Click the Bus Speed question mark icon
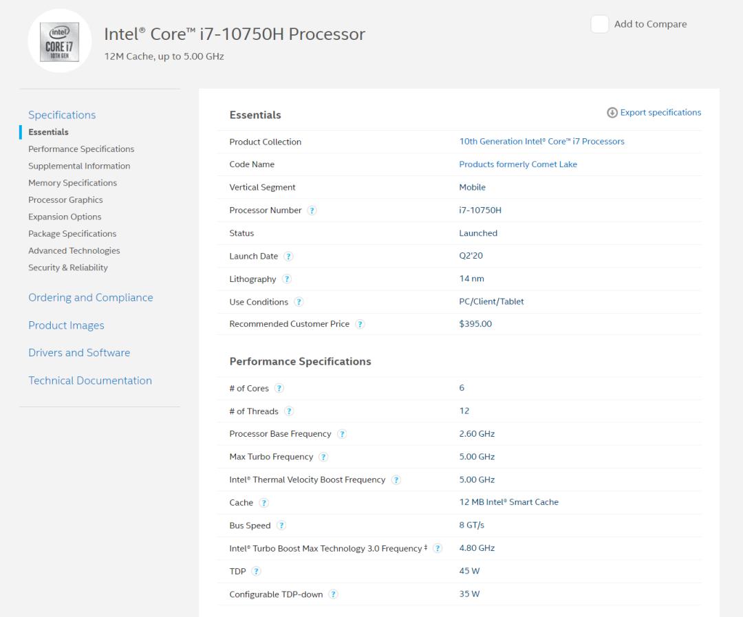Viewport: 743px width, 617px height. click(281, 526)
